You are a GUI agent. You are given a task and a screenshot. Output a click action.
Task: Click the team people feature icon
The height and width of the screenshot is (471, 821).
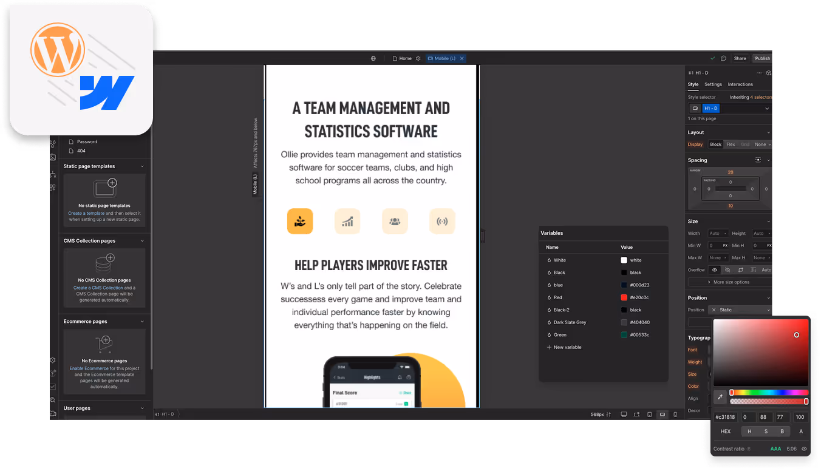tap(395, 222)
